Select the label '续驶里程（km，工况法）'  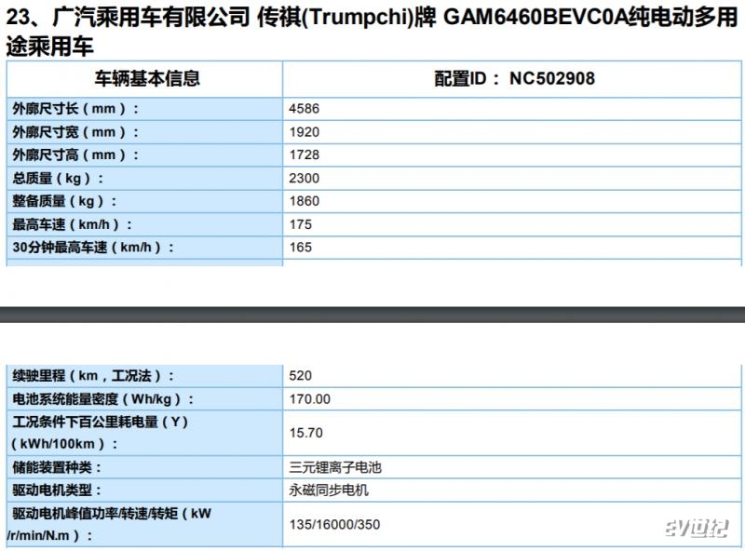pos(94,376)
